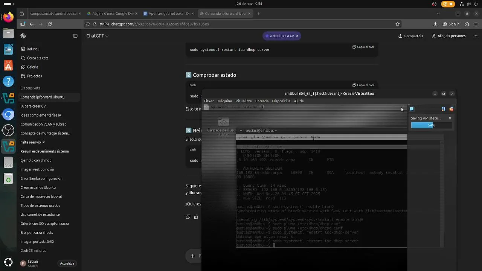Copy the restart isc-dhcp-server code block

363,47
